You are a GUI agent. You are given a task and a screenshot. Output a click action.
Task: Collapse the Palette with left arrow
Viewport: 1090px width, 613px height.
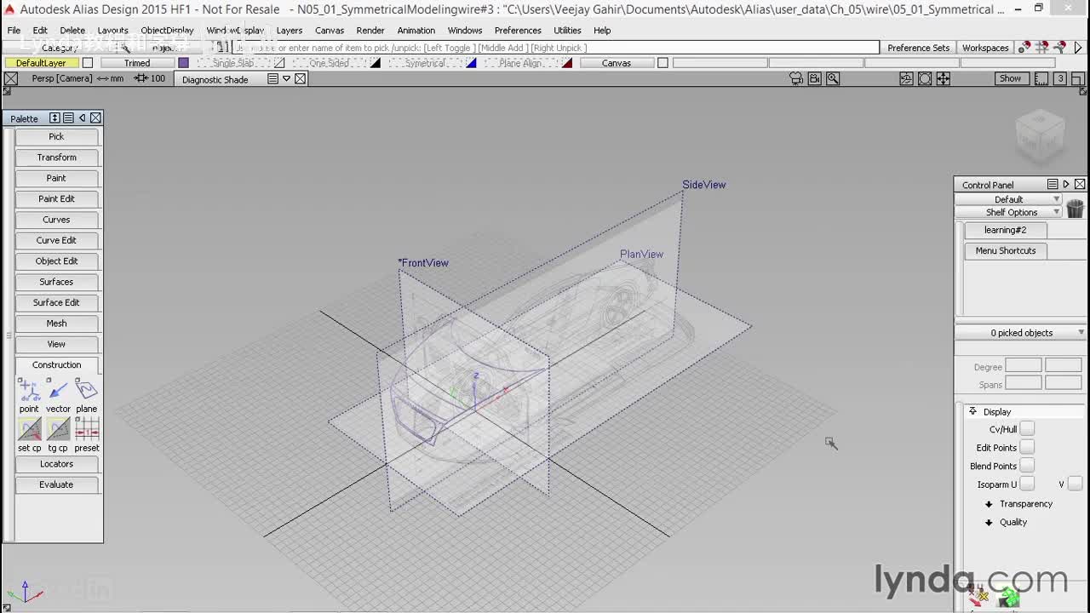tap(82, 117)
